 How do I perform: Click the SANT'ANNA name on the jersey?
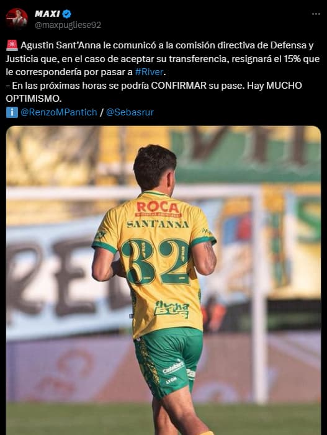(158, 224)
